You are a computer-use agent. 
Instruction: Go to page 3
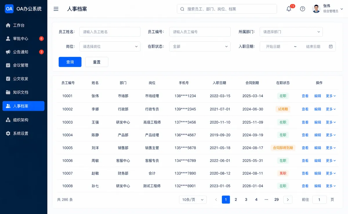246,200
